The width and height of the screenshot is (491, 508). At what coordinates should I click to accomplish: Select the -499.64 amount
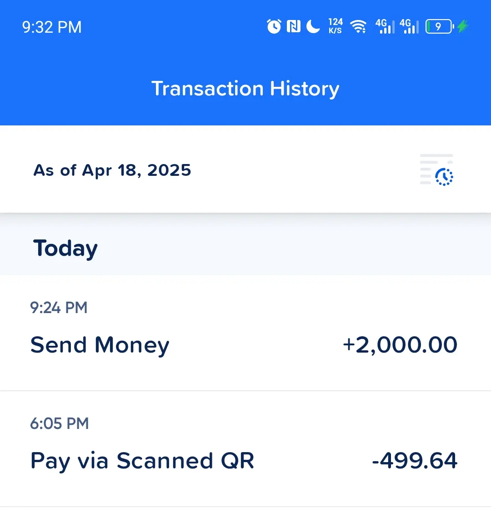tap(415, 460)
